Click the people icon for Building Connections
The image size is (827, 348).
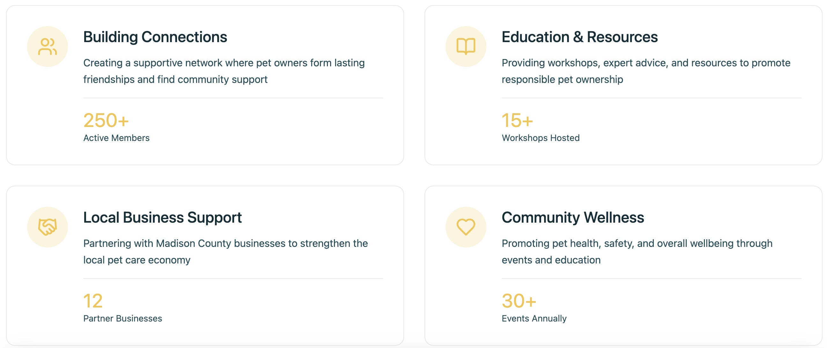(x=48, y=47)
